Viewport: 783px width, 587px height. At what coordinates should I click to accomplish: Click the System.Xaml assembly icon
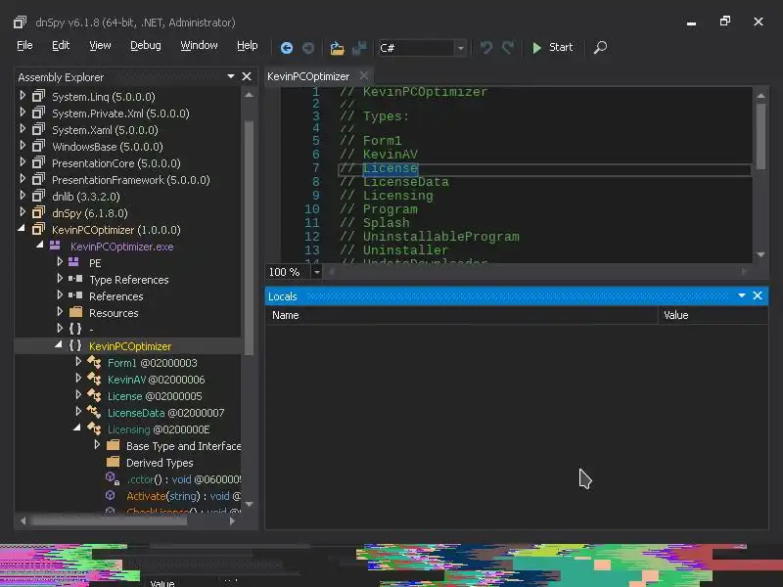(x=38, y=129)
